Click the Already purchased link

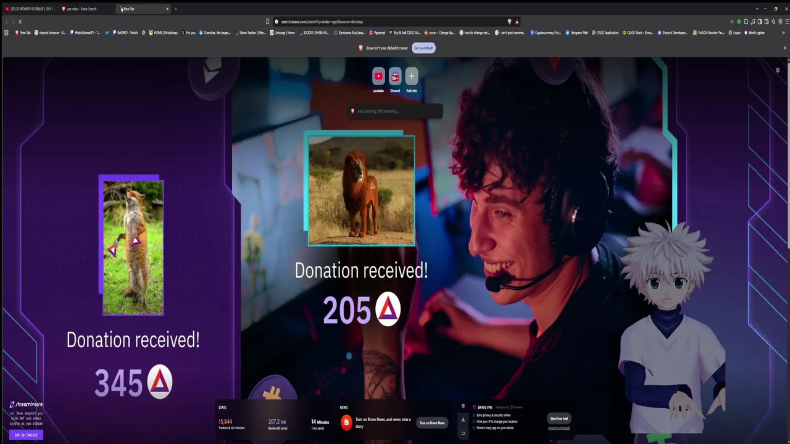559,428
